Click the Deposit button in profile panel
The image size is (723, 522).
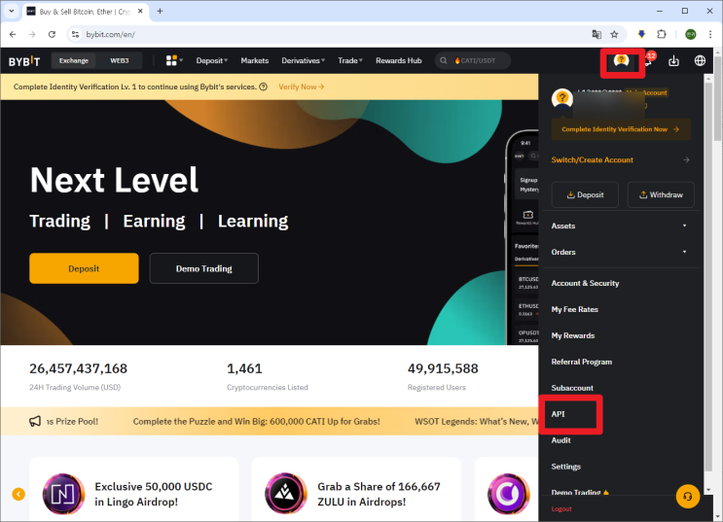click(585, 194)
